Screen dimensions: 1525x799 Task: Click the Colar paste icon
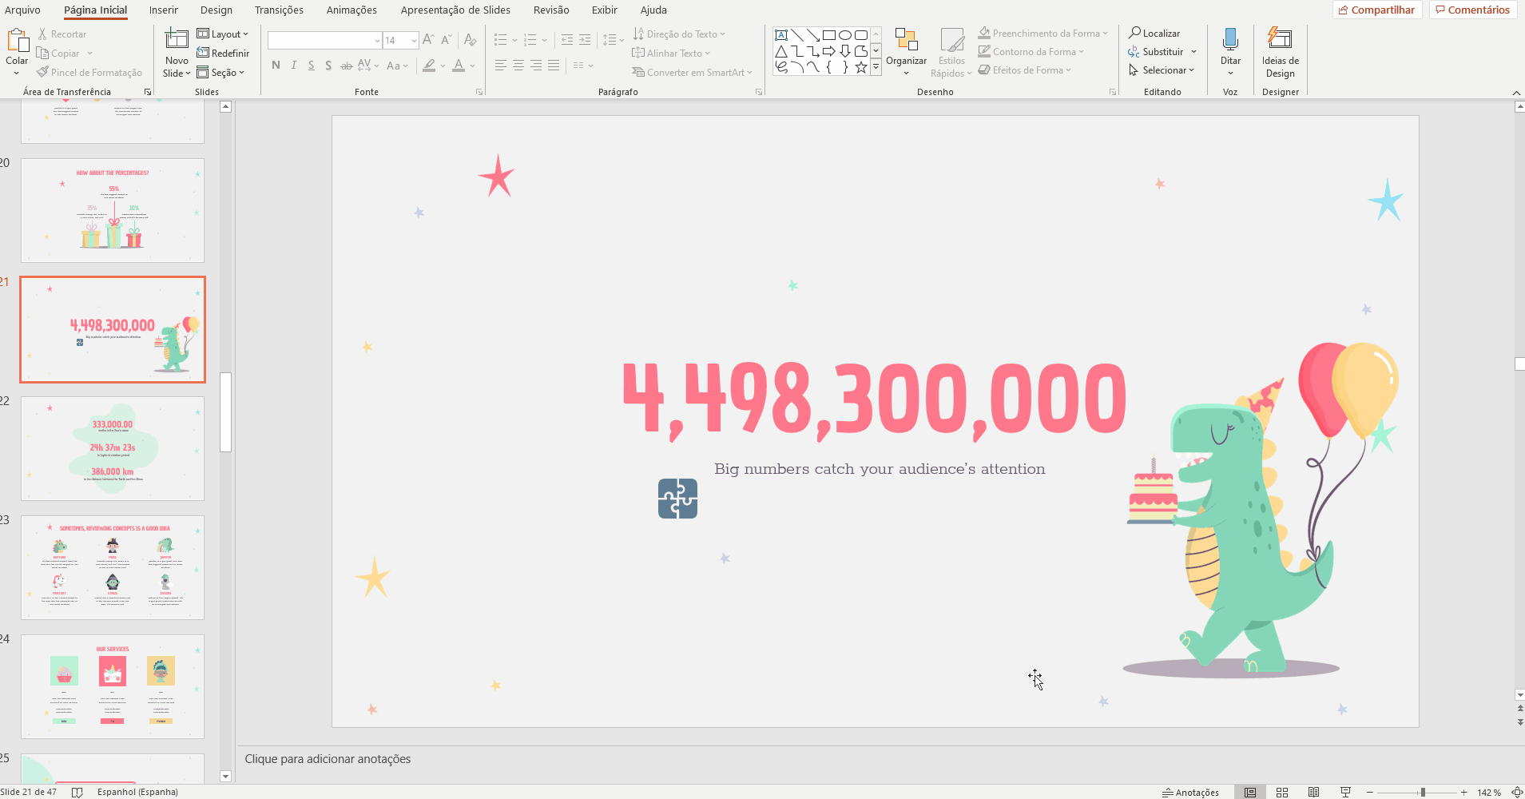coord(17,40)
